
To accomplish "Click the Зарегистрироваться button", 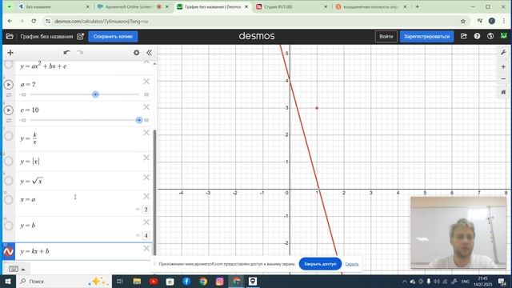I will point(426,36).
